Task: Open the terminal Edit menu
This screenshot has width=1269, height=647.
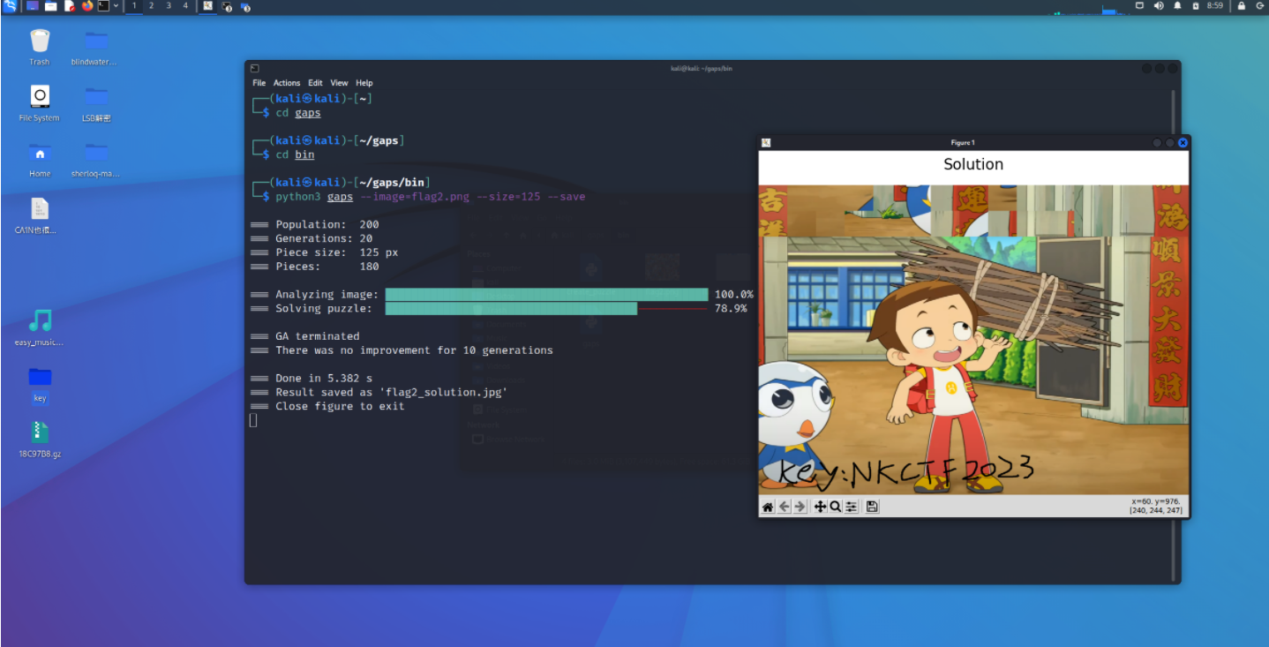Action: tap(315, 83)
